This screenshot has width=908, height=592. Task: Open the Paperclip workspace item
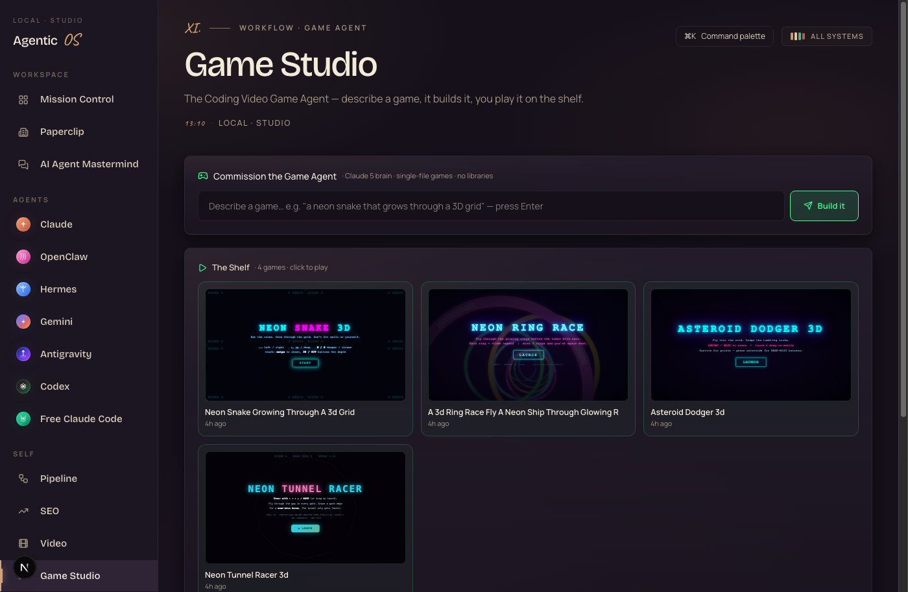(x=79, y=132)
